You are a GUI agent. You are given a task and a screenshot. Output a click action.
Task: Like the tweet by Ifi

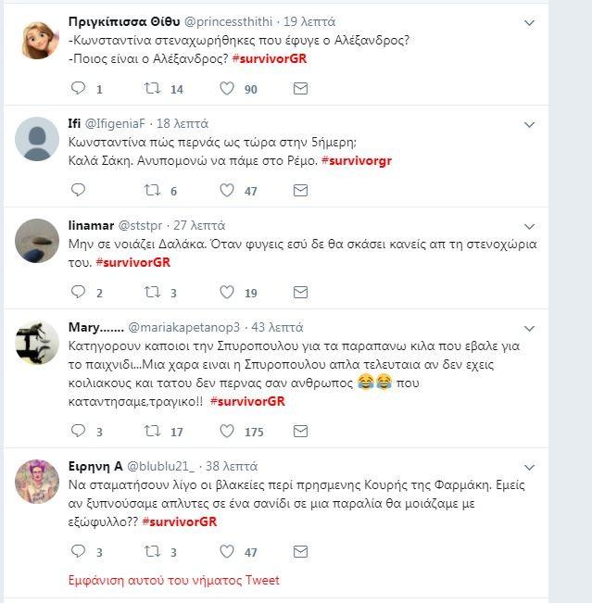(x=226, y=190)
